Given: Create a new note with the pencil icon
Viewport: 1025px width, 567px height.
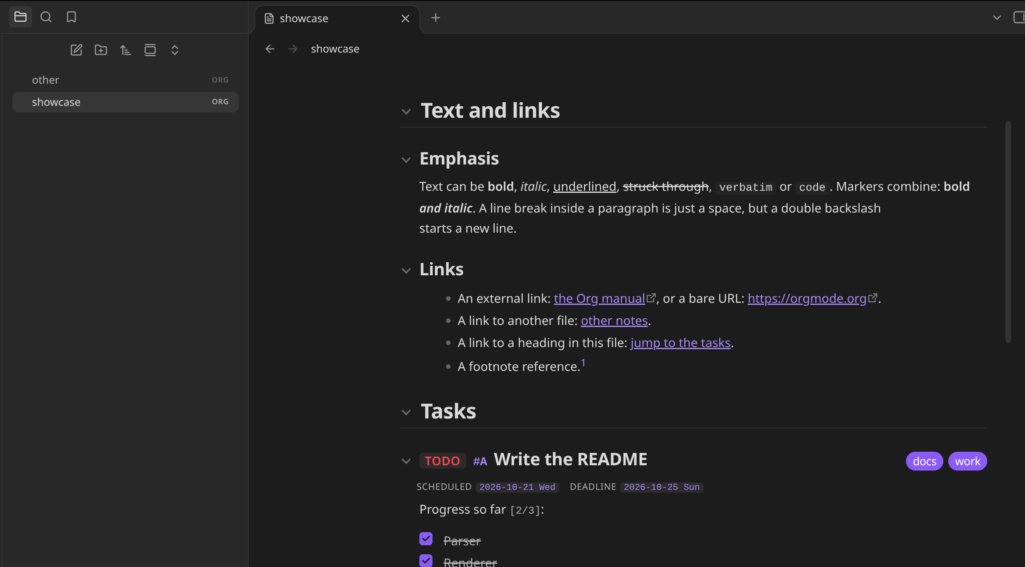Looking at the screenshot, I should 76,50.
